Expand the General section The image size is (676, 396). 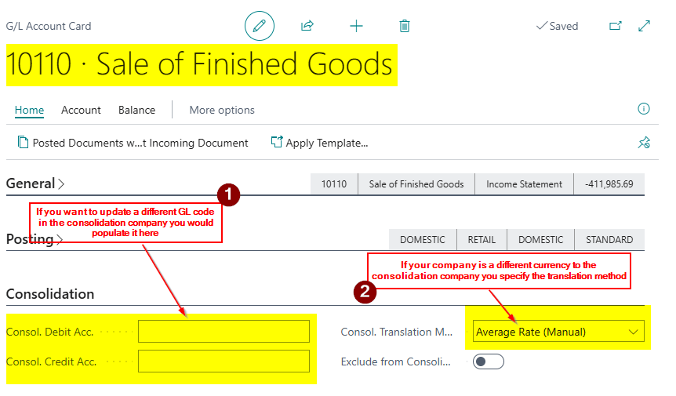click(35, 183)
